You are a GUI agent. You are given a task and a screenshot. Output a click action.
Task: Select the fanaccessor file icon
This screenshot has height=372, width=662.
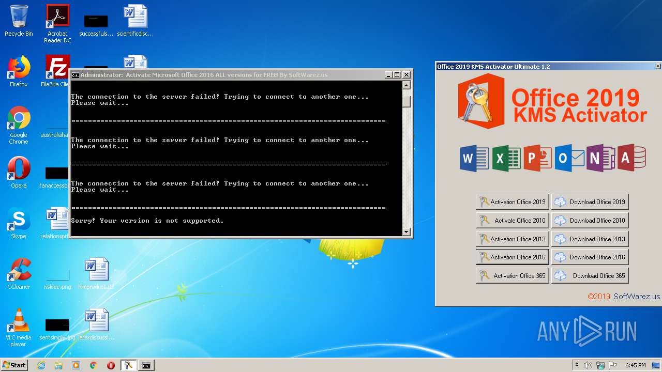click(x=56, y=178)
